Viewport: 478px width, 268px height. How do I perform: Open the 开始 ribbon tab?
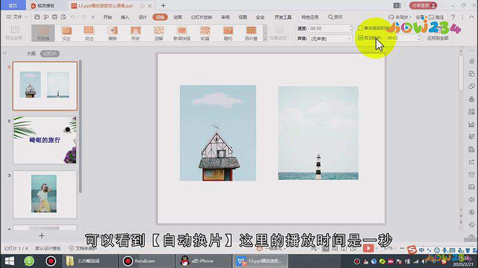pos(108,17)
